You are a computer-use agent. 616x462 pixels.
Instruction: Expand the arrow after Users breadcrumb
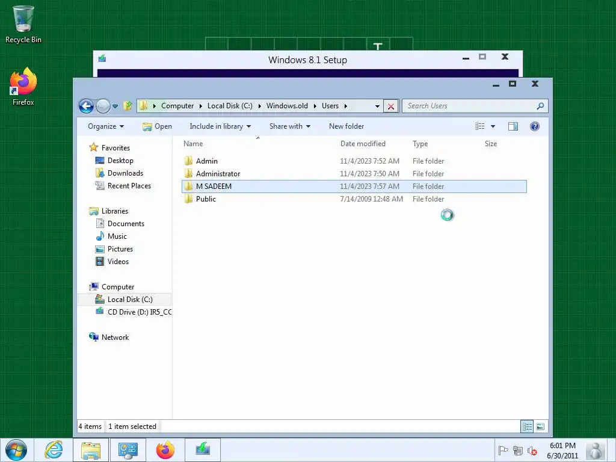point(346,106)
